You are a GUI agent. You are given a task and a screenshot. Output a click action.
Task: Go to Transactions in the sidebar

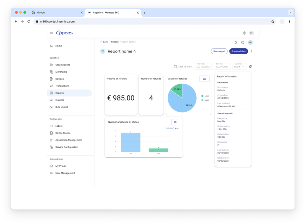[x=62, y=86]
